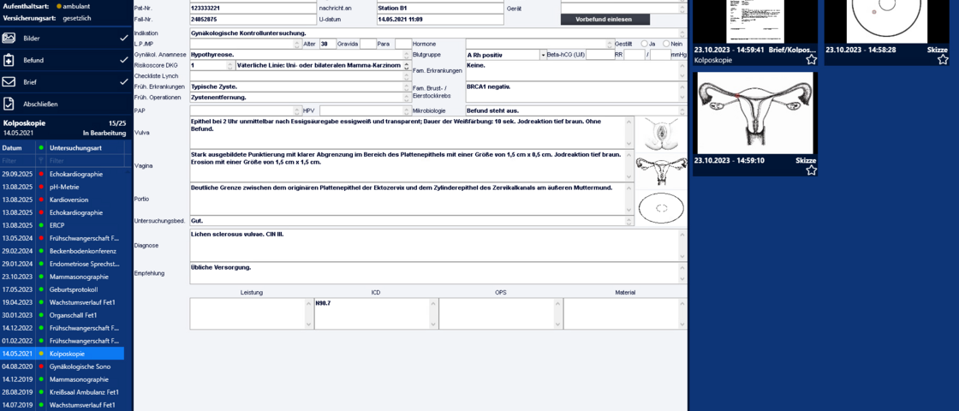Open the Bilder section icon

pos(9,39)
